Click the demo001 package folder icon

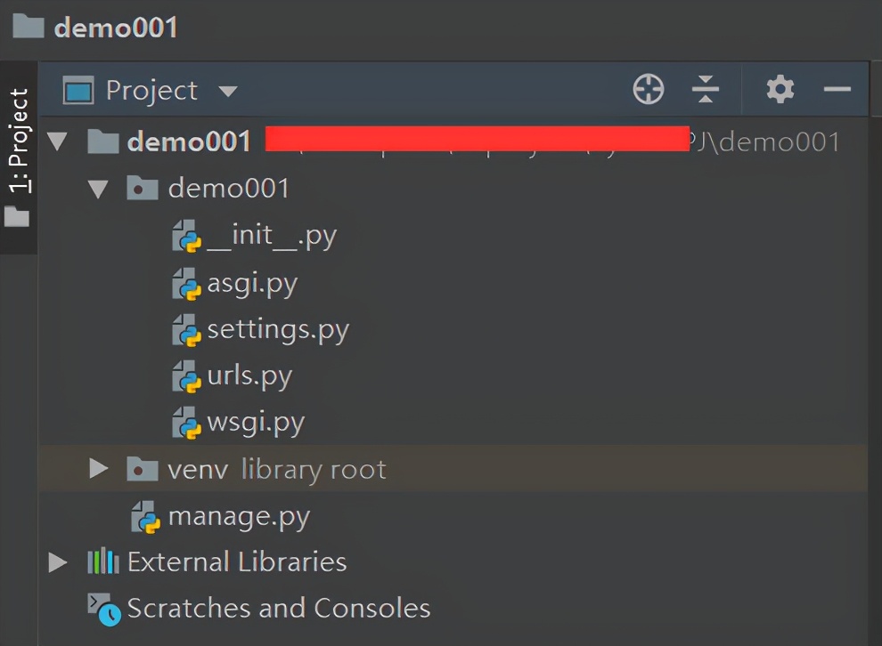click(x=141, y=188)
